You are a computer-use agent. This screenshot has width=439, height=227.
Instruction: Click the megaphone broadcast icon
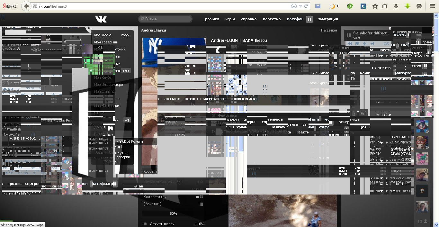click(372, 43)
